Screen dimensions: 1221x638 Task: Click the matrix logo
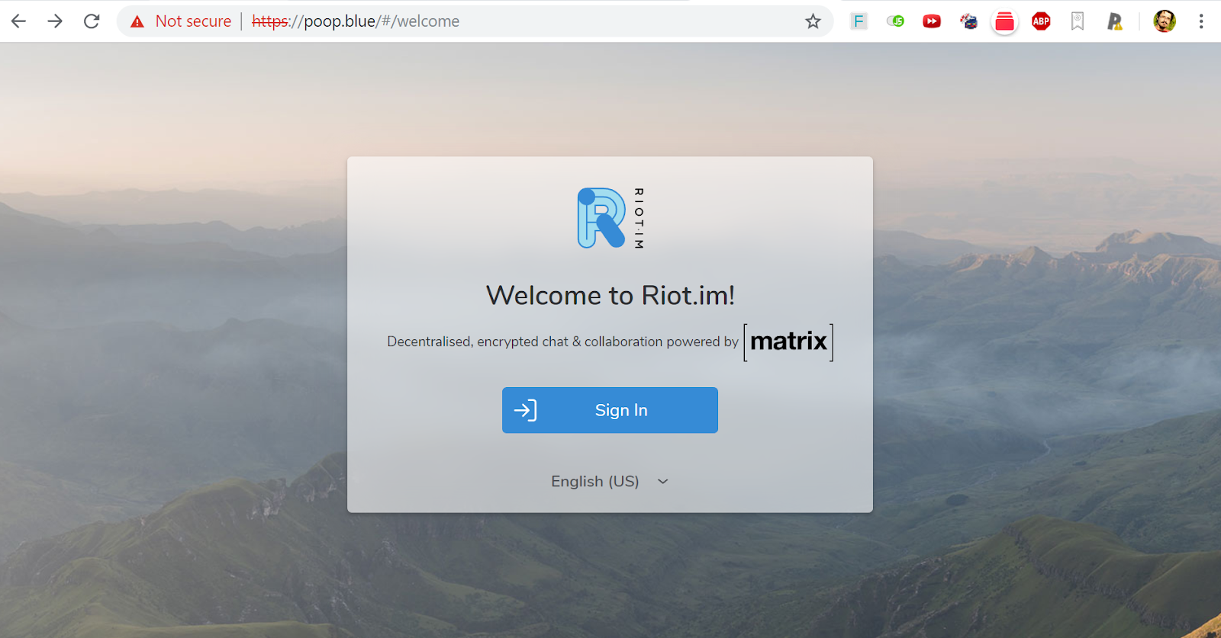788,341
